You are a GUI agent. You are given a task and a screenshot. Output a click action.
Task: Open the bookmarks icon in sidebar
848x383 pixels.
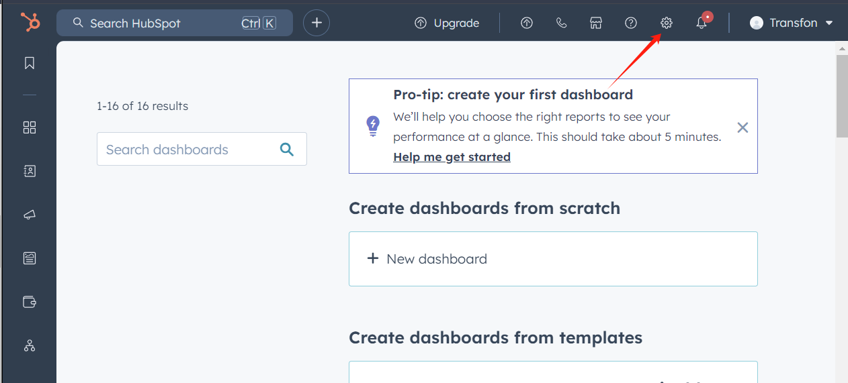point(30,63)
